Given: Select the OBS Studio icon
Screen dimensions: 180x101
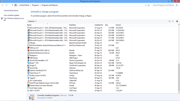Looking at the screenshot, I should [x=28, y=58].
